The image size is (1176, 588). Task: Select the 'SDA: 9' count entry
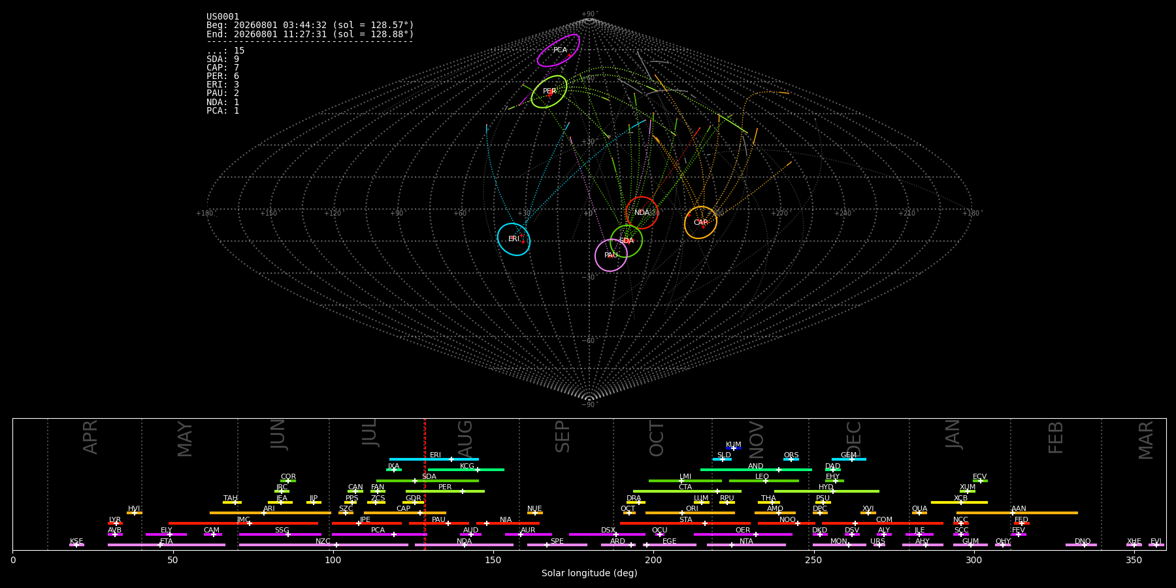pos(223,59)
